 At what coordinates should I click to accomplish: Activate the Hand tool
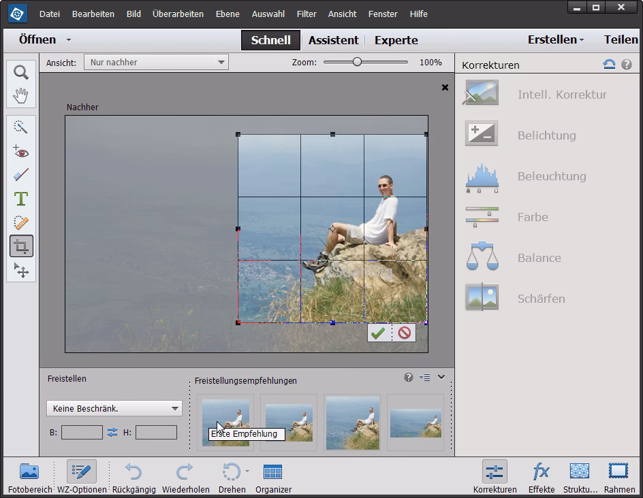pos(20,95)
